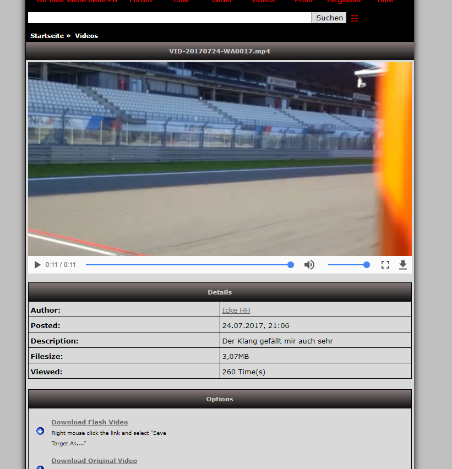Viewport: 452px width, 469px height.
Task: Enter fullscreen video mode
Action: point(385,265)
